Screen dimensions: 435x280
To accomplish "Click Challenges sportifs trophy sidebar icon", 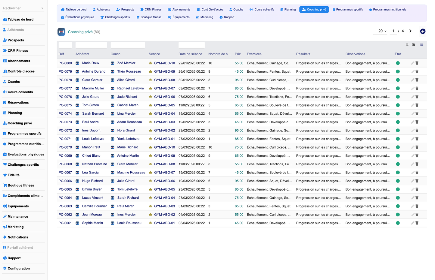I will coord(5,165).
